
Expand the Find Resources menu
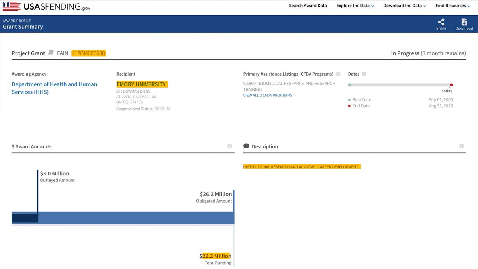coord(453,6)
